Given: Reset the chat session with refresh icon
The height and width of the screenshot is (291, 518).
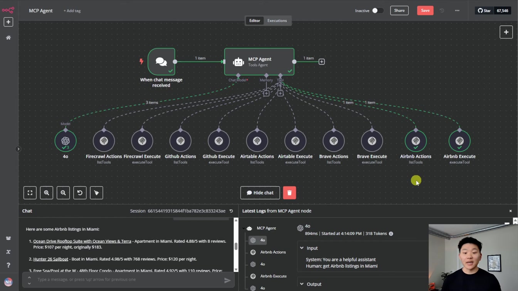Looking at the screenshot, I should point(231,211).
